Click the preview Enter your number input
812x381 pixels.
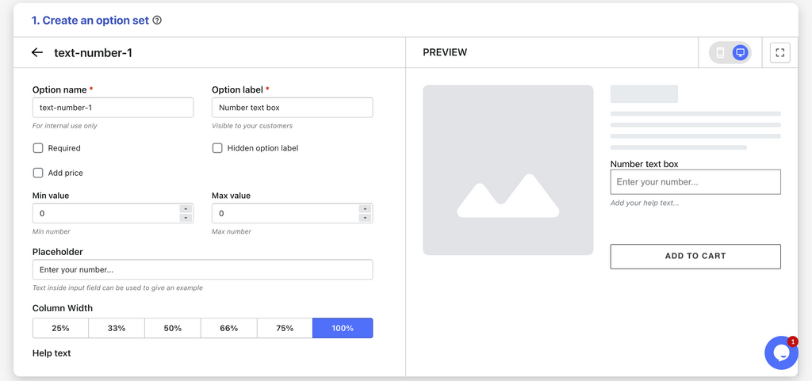695,182
